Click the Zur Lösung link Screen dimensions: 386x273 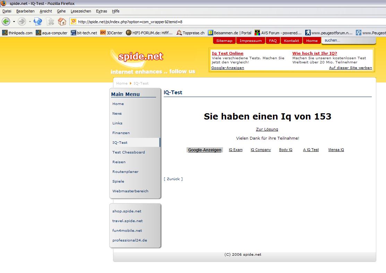(267, 129)
